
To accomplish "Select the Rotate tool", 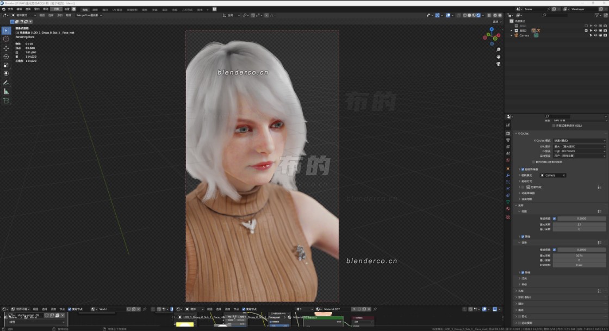I will (x=6, y=57).
